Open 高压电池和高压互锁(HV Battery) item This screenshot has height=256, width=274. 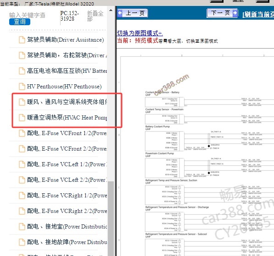[67, 71]
